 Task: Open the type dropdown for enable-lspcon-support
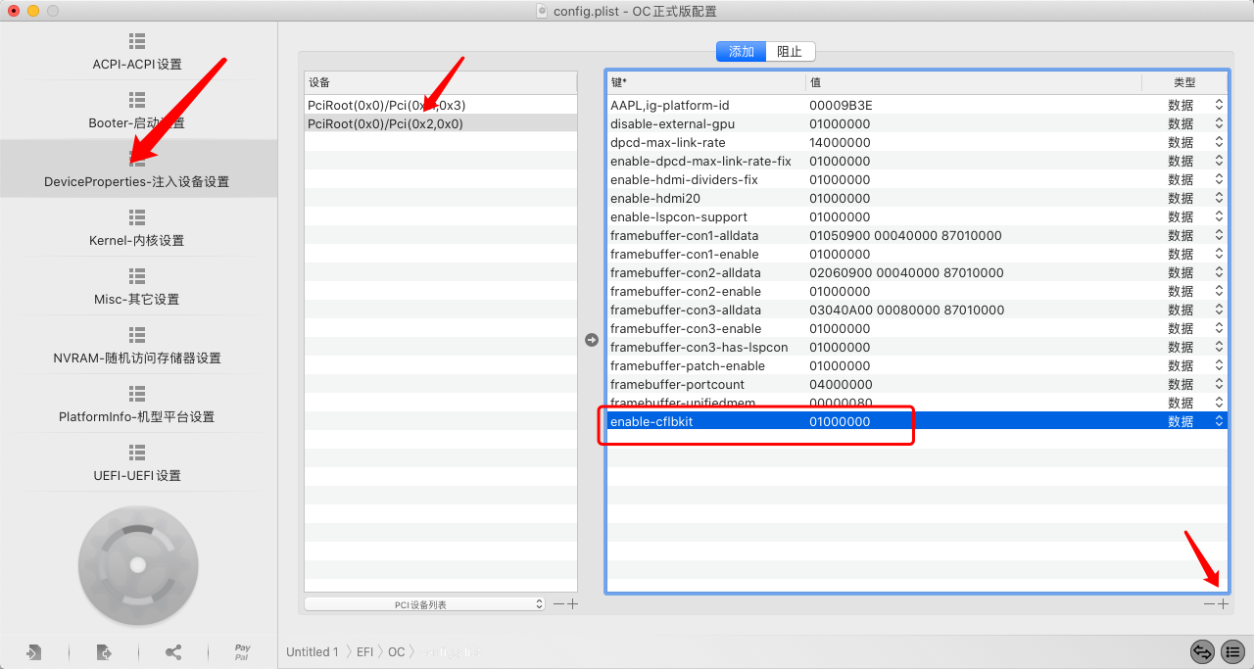[x=1219, y=216]
